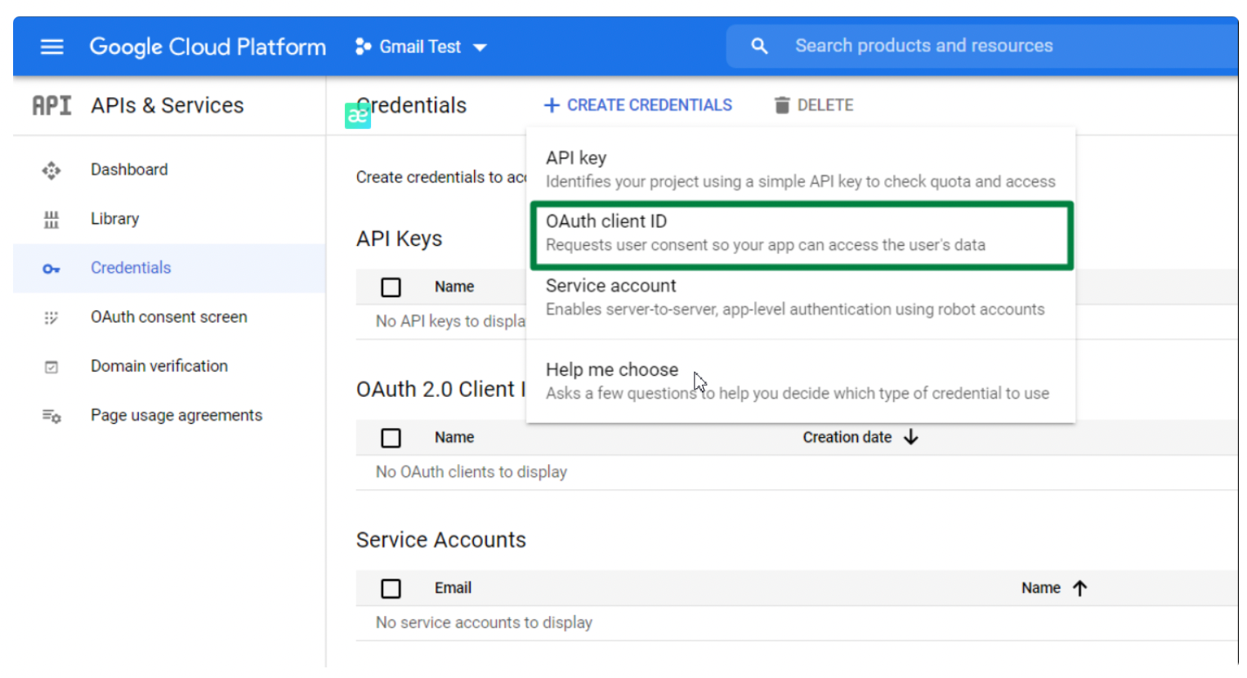Sort by Creation date arrow icon

[x=911, y=437]
